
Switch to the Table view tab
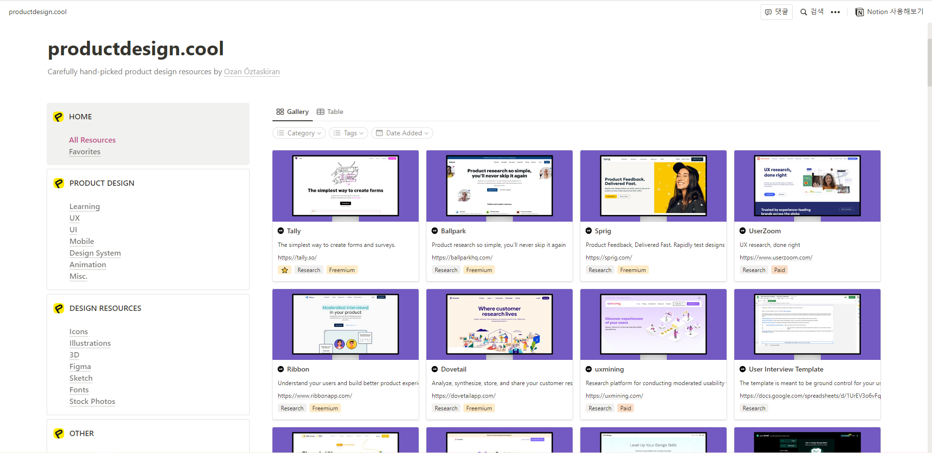pos(330,112)
